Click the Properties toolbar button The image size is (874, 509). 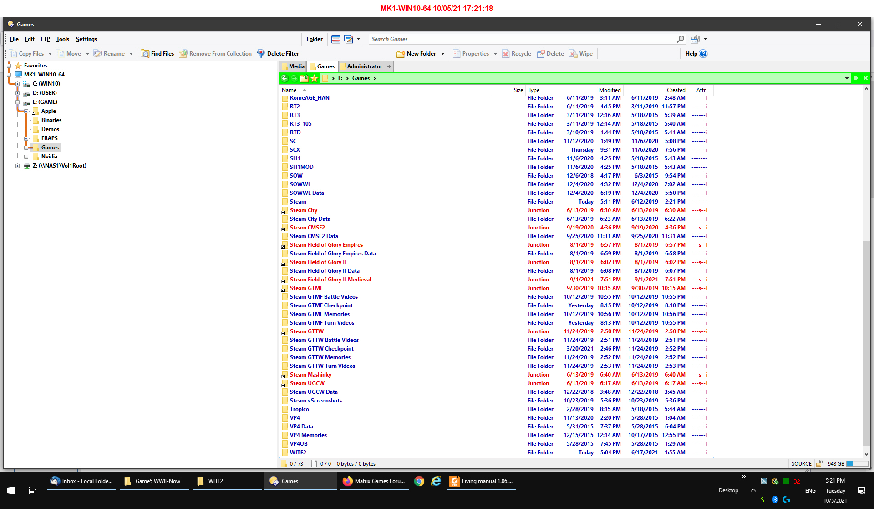coord(471,54)
